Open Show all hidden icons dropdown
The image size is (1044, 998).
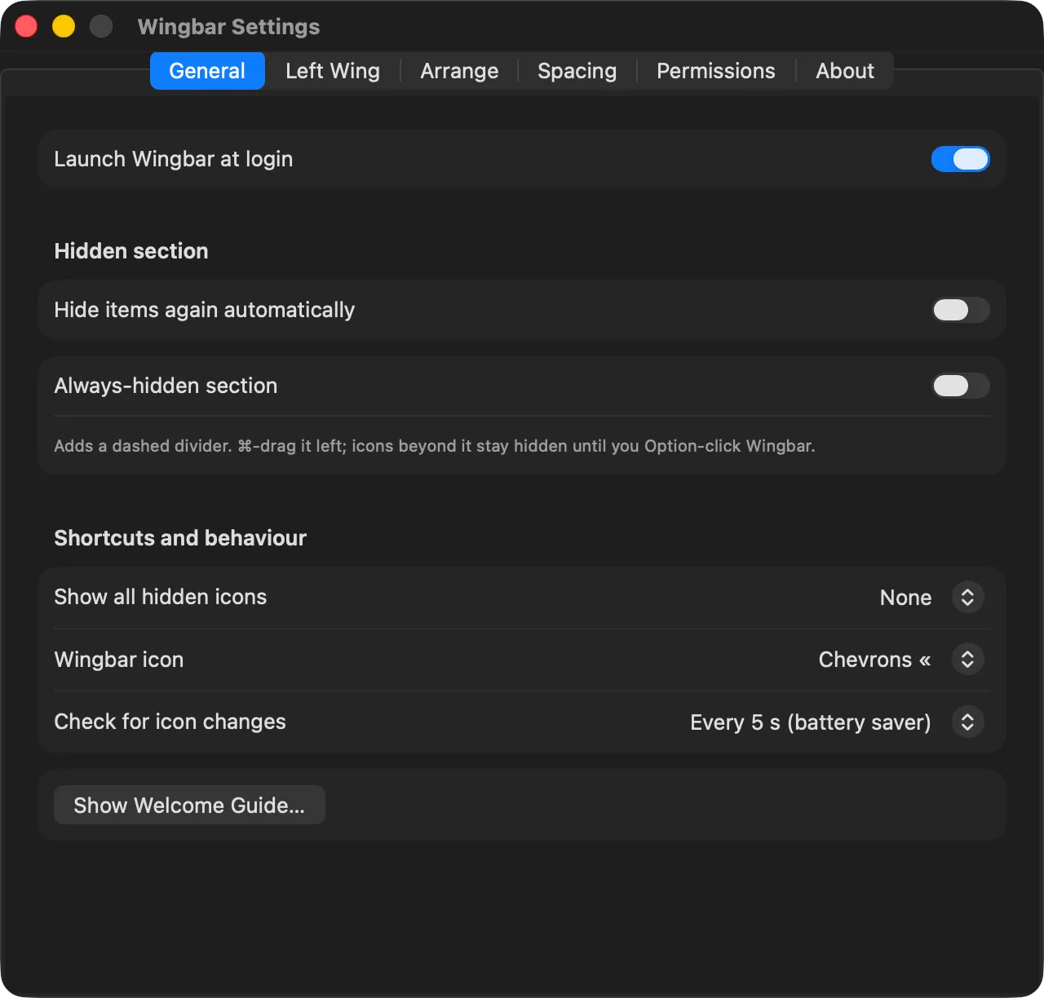point(931,598)
